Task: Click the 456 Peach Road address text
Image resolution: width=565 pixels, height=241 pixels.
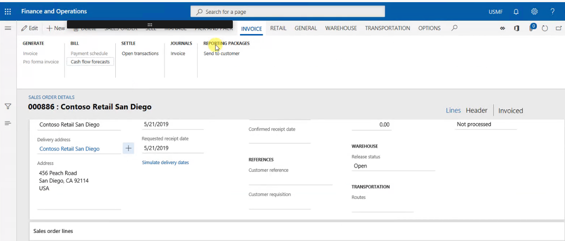Action: pos(58,173)
